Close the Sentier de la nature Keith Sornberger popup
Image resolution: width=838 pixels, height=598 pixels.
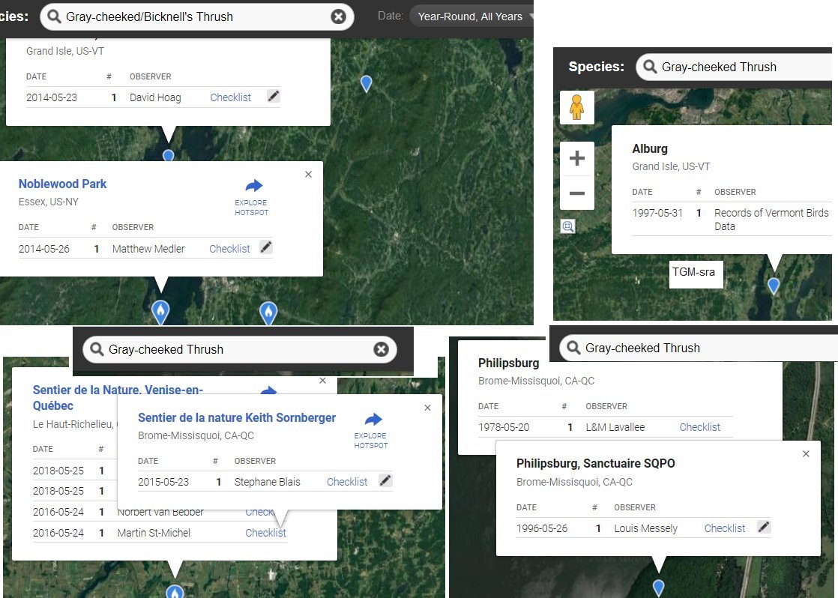pos(427,408)
